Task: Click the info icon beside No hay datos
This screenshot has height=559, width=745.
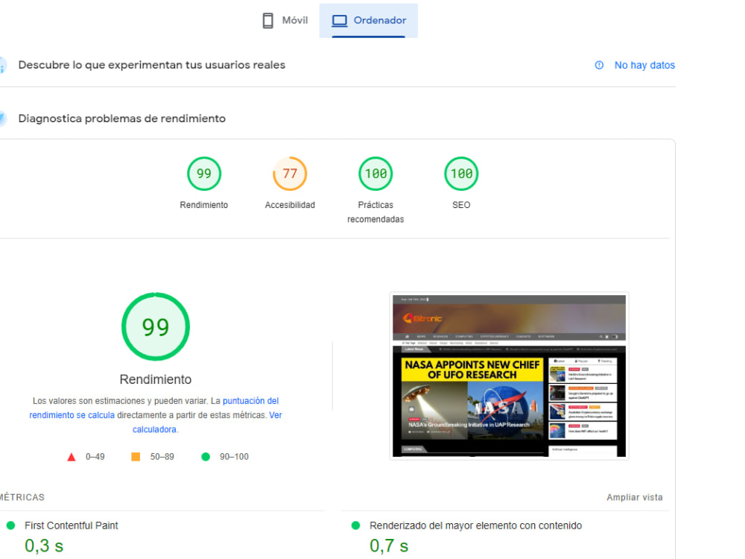Action: 599,65
